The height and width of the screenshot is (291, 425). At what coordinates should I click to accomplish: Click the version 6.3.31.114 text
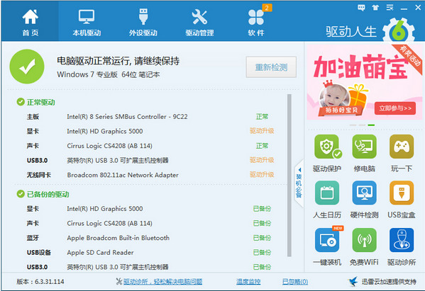pos(40,282)
